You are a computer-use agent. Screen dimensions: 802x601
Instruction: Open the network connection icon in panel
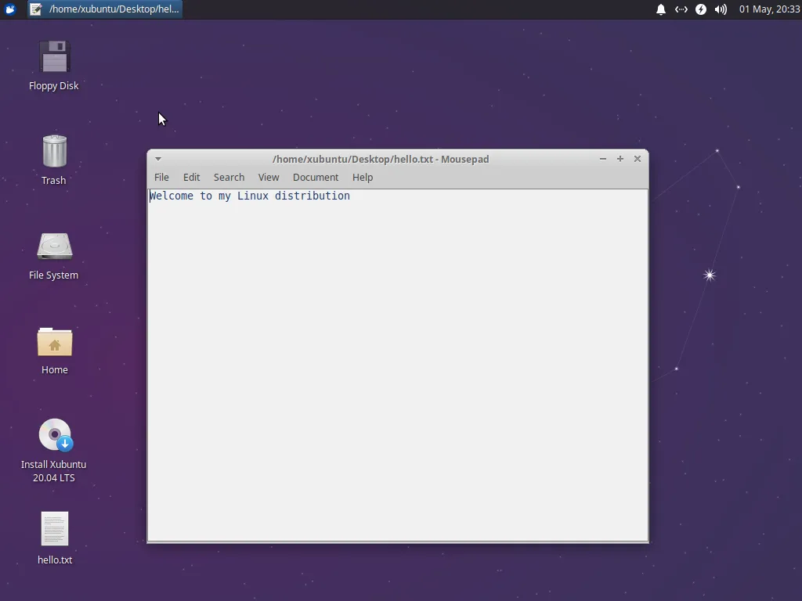(x=681, y=9)
